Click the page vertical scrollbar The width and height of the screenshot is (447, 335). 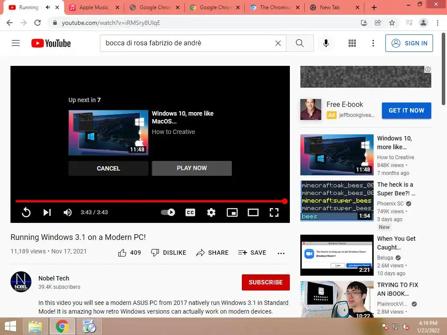[444, 69]
